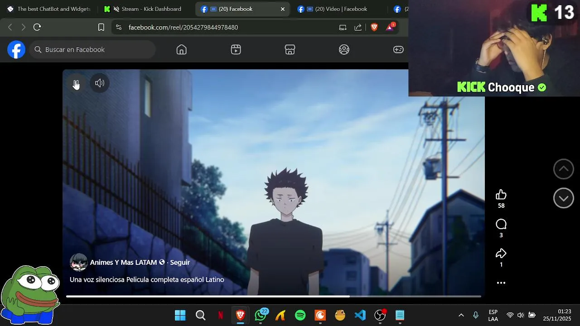Screen dimensions: 580x326
Task: Open Windows taskbar search
Action: [200, 315]
